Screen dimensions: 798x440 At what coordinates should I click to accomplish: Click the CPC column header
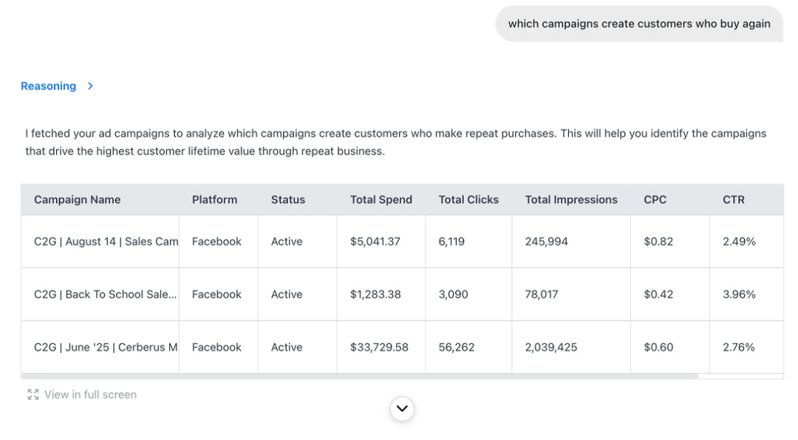click(x=655, y=199)
